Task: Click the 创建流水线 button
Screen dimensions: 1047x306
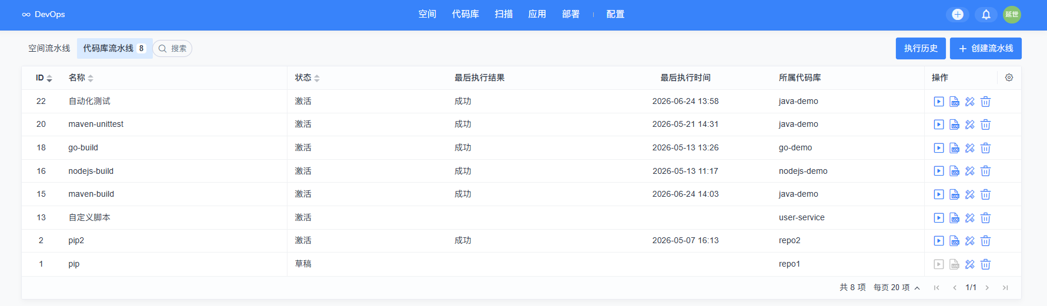Action: click(986, 48)
